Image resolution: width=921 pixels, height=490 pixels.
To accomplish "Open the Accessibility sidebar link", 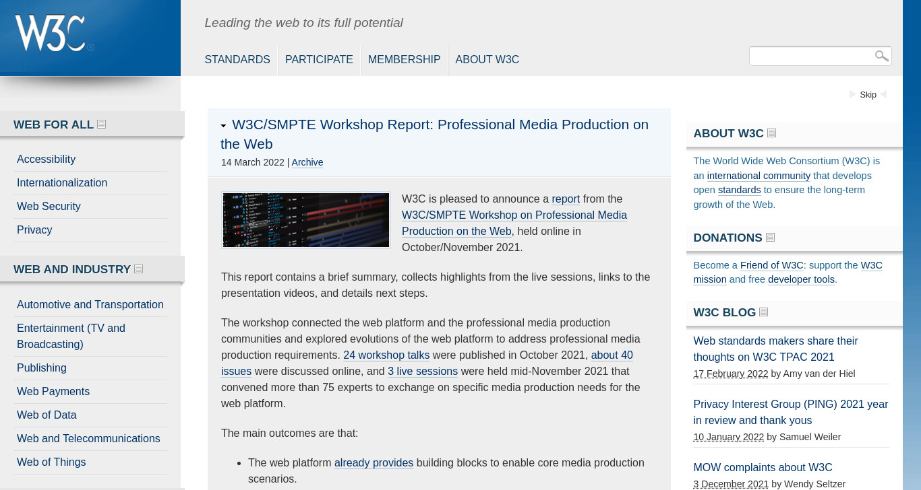I will (x=46, y=159).
